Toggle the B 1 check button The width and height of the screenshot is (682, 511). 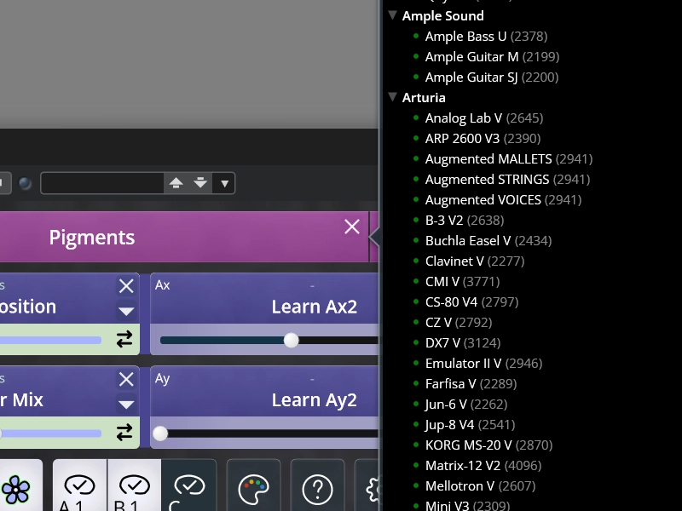[134, 486]
